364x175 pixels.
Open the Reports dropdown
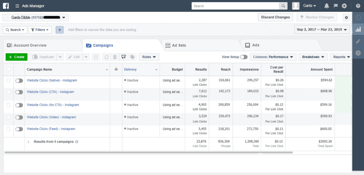pos(342,57)
